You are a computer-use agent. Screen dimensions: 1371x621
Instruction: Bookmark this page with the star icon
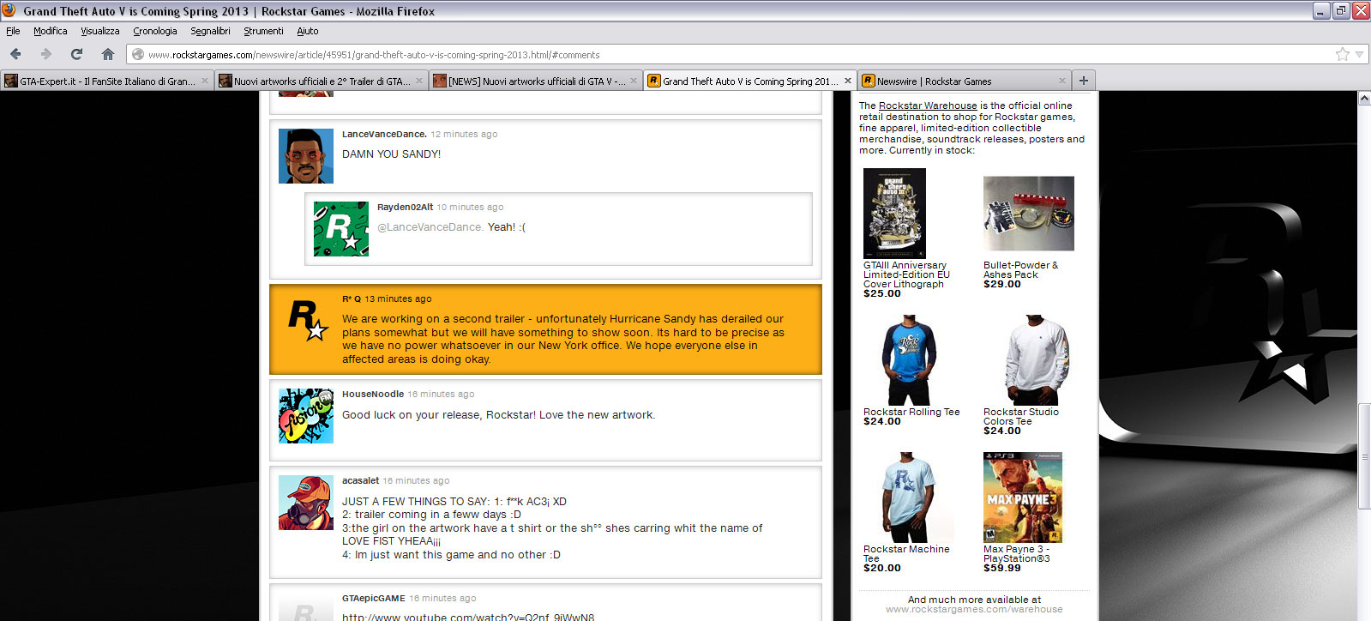(1342, 54)
